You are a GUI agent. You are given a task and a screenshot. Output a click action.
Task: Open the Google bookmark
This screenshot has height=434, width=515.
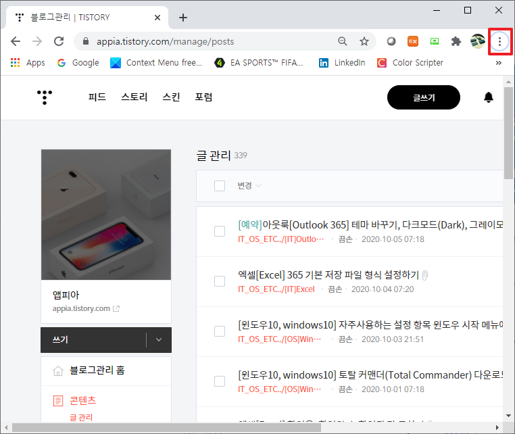pyautogui.click(x=78, y=63)
